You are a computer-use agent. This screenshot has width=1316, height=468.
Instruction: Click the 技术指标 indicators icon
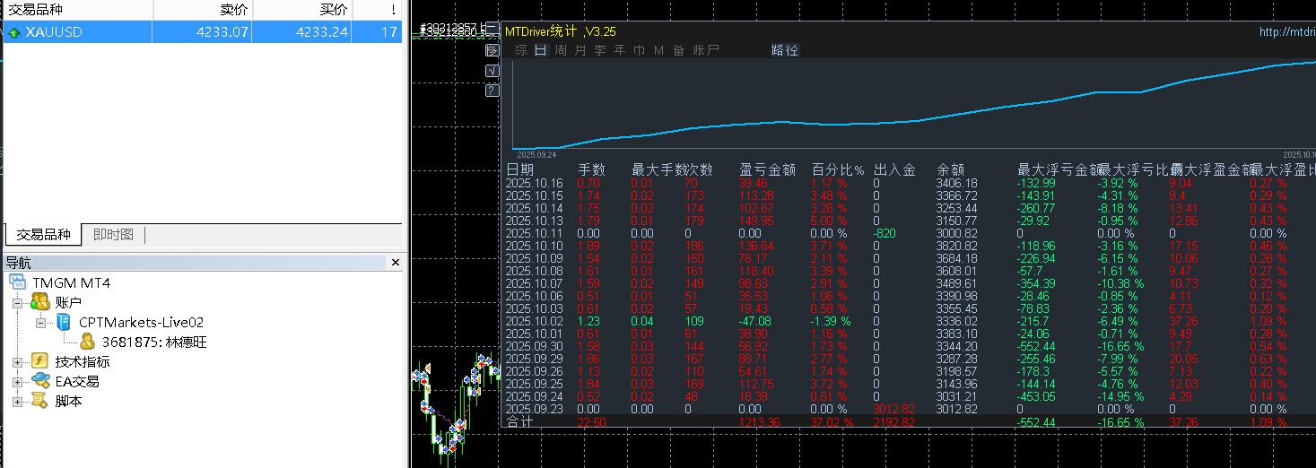click(x=39, y=361)
